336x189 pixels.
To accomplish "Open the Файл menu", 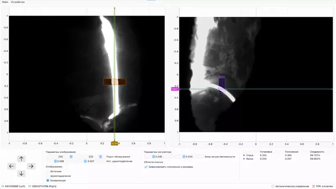I will pyautogui.click(x=5, y=2).
